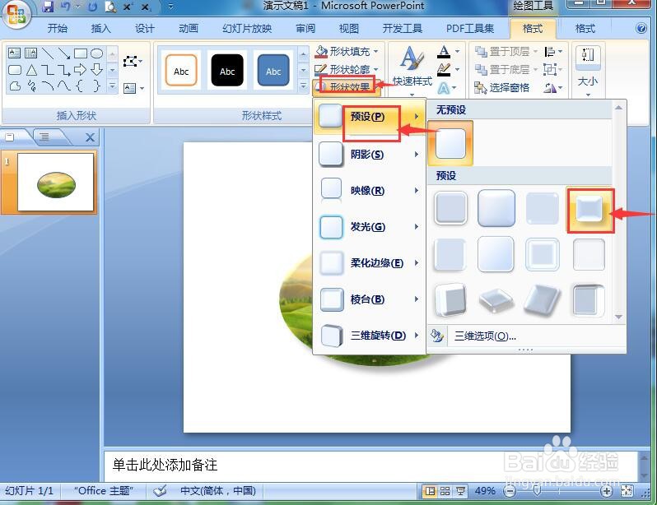Choose the 无预设 no-preset thumbnail
The width and height of the screenshot is (657, 505).
pyautogui.click(x=450, y=144)
